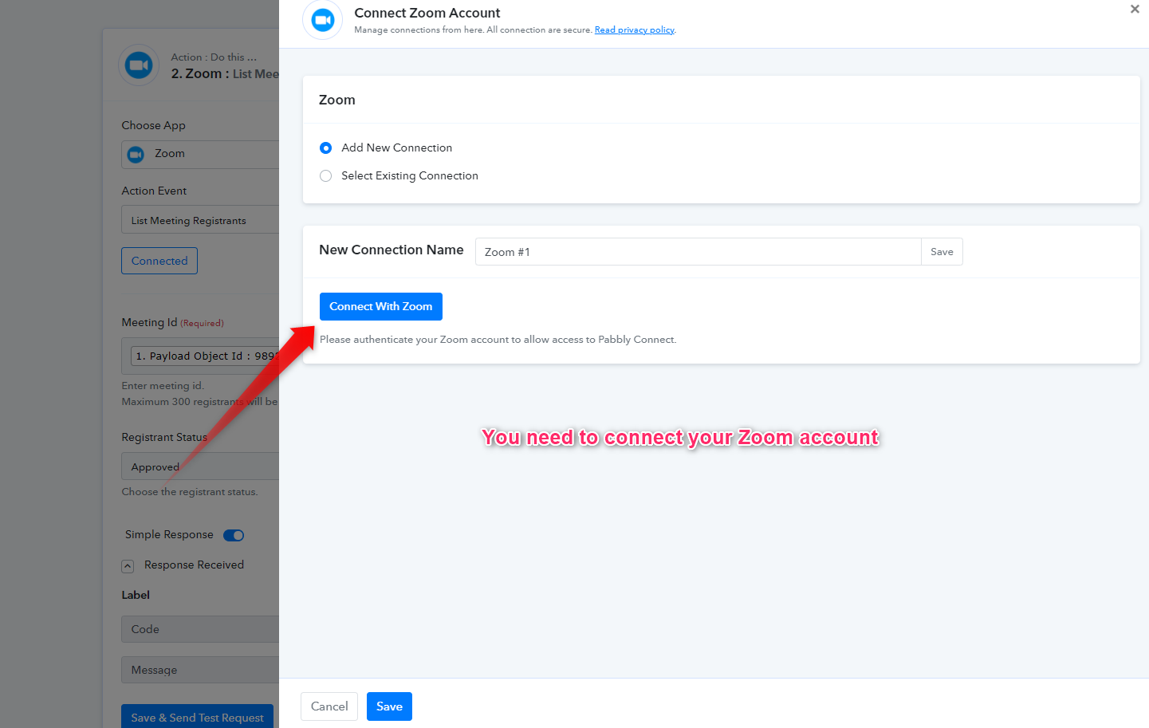Image resolution: width=1149 pixels, height=728 pixels.
Task: Open the Registrant Status dropdown showing Approved
Action: coord(200,466)
